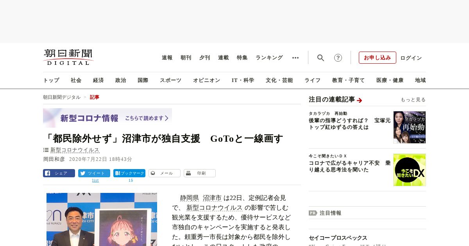469x246 pixels.
Task: Go to 政治 section tab
Action: click(121, 80)
